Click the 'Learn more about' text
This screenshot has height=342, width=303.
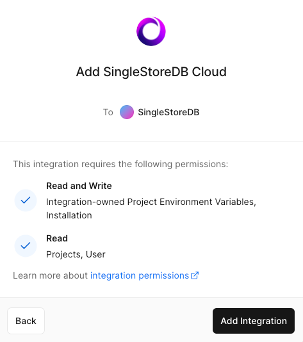tap(50, 275)
